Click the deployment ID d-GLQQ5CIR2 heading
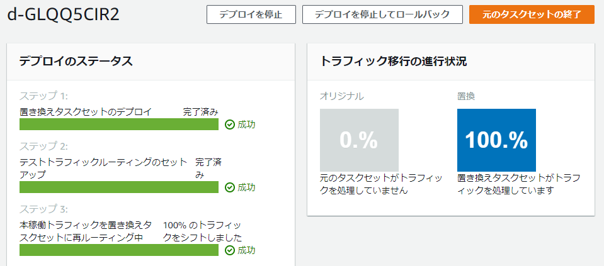Viewport: 604px width, 266px height. [x=63, y=14]
